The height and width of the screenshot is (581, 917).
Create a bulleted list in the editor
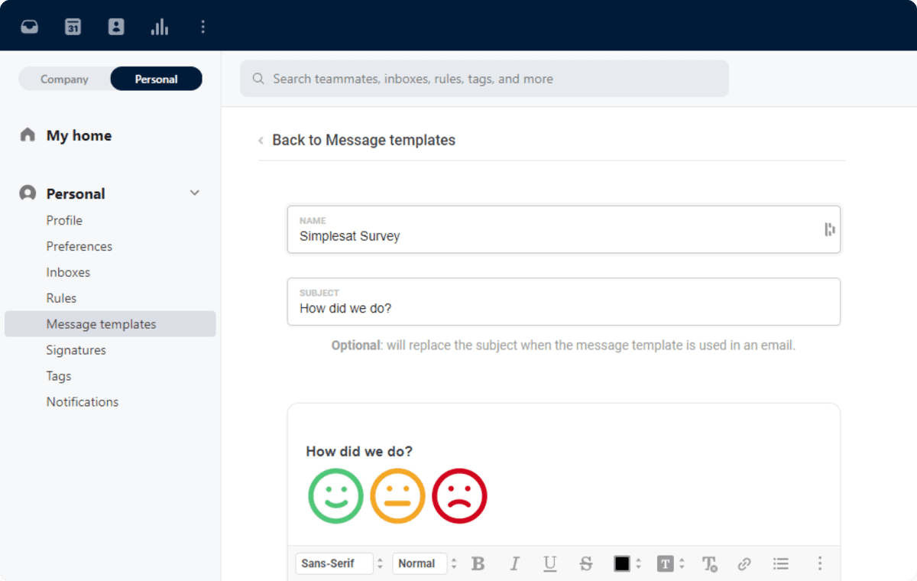coord(780,563)
